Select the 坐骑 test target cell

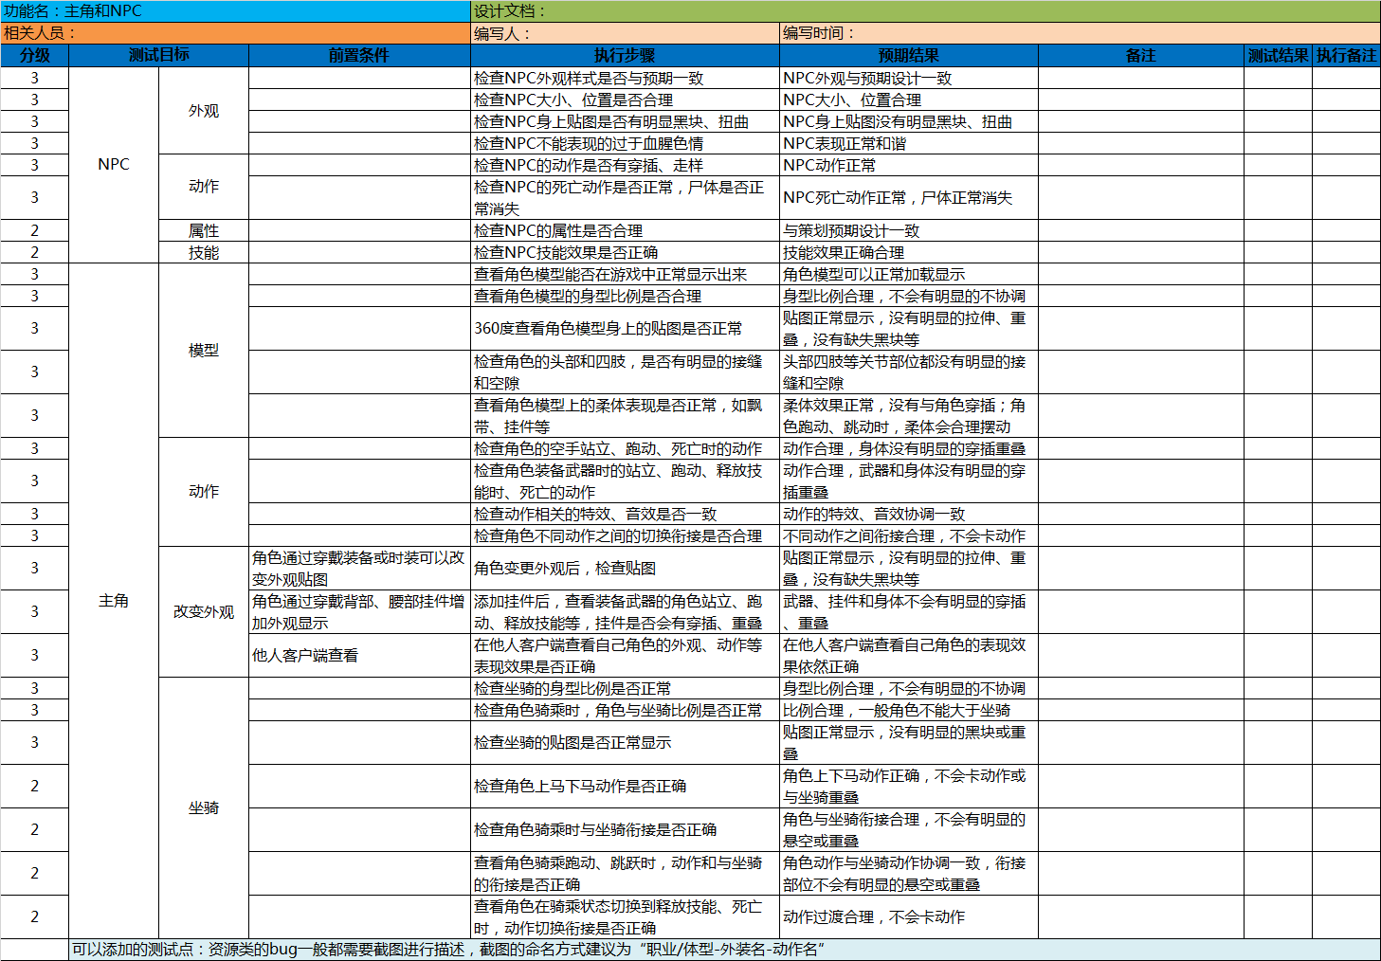[x=204, y=807]
